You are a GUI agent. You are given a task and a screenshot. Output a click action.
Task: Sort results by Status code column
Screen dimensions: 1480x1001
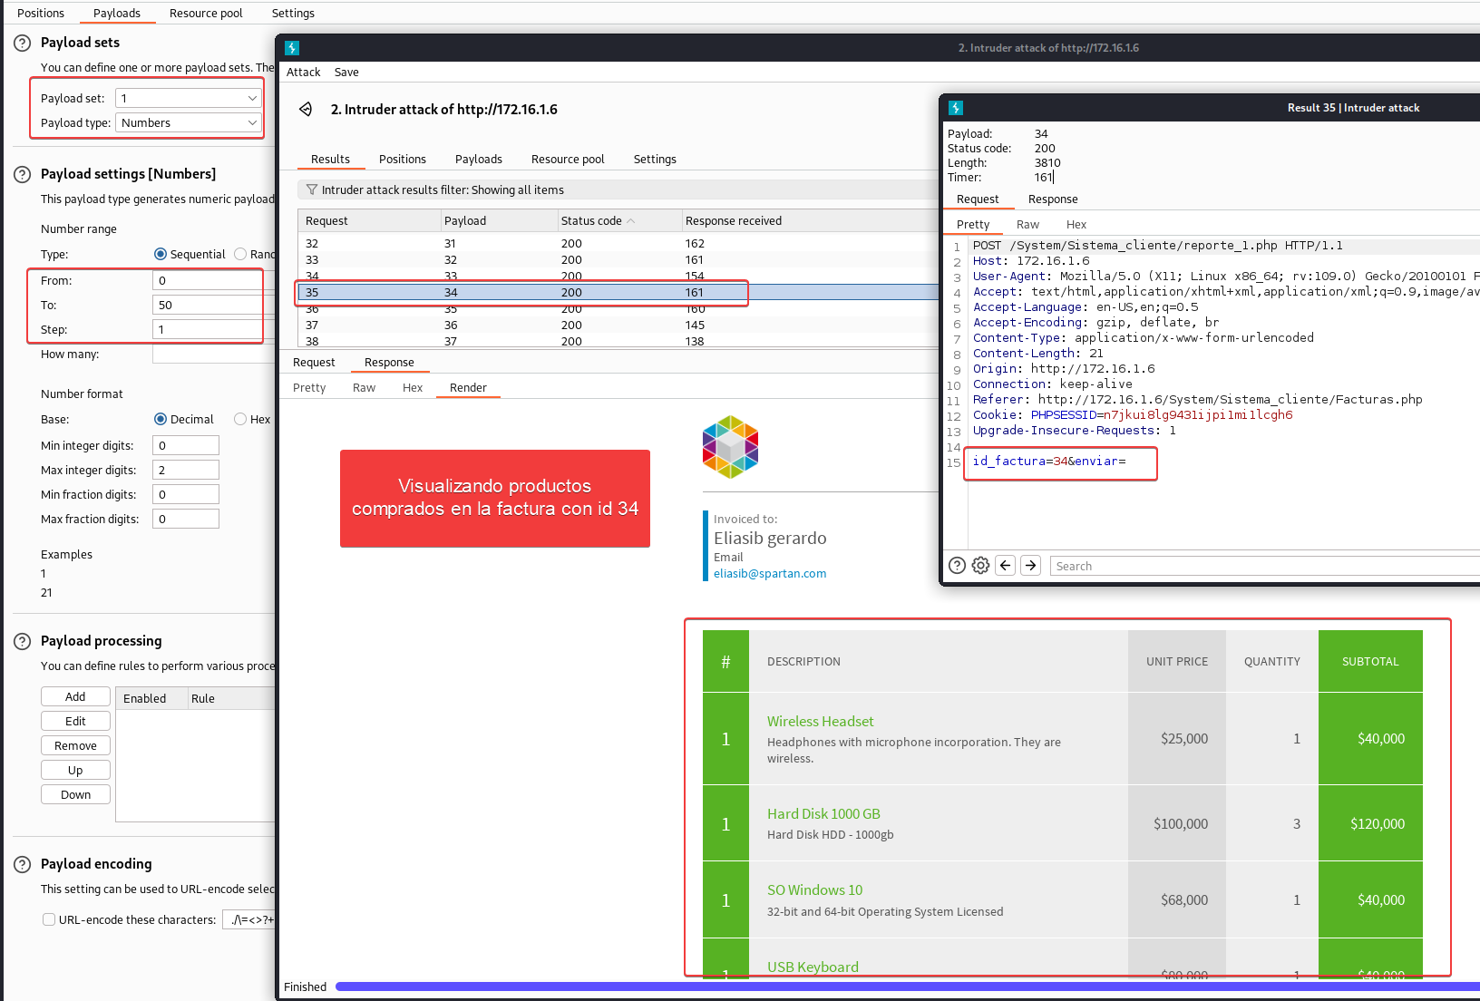591,221
